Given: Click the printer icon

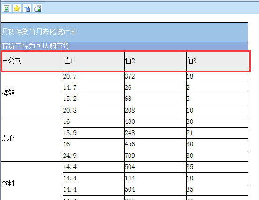Looking at the screenshot, I should click(x=37, y=8).
